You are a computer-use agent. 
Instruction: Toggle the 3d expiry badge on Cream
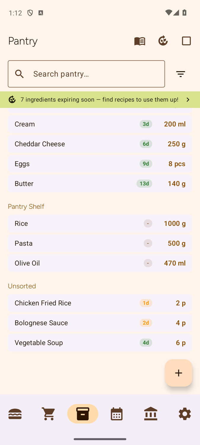click(145, 124)
